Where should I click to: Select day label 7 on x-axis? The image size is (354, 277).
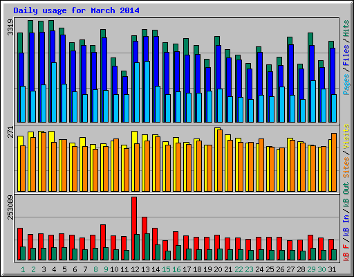pyautogui.click(x=85, y=269)
